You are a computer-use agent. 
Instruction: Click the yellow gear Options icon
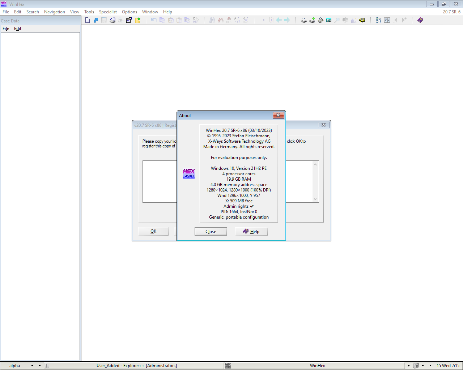362,20
